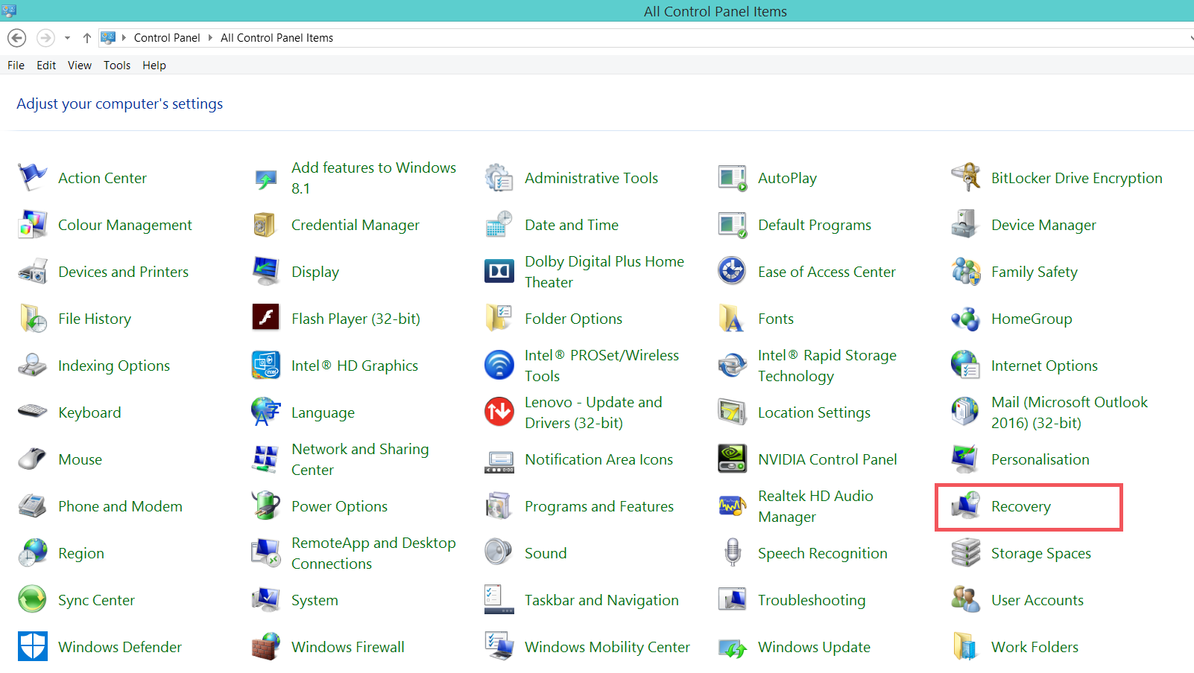Open Personalisation link
Image resolution: width=1194 pixels, height=673 pixels.
[x=1040, y=459]
